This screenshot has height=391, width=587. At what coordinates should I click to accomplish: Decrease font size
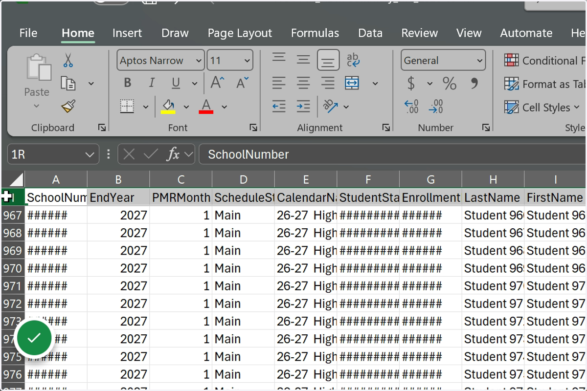coord(243,83)
